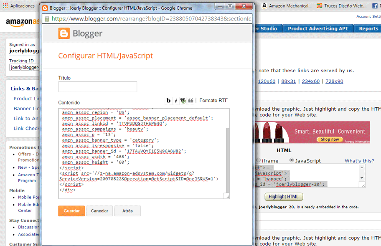Open the Reports tab on Amazon page
The image size is (381, 246).
(x=368, y=28)
